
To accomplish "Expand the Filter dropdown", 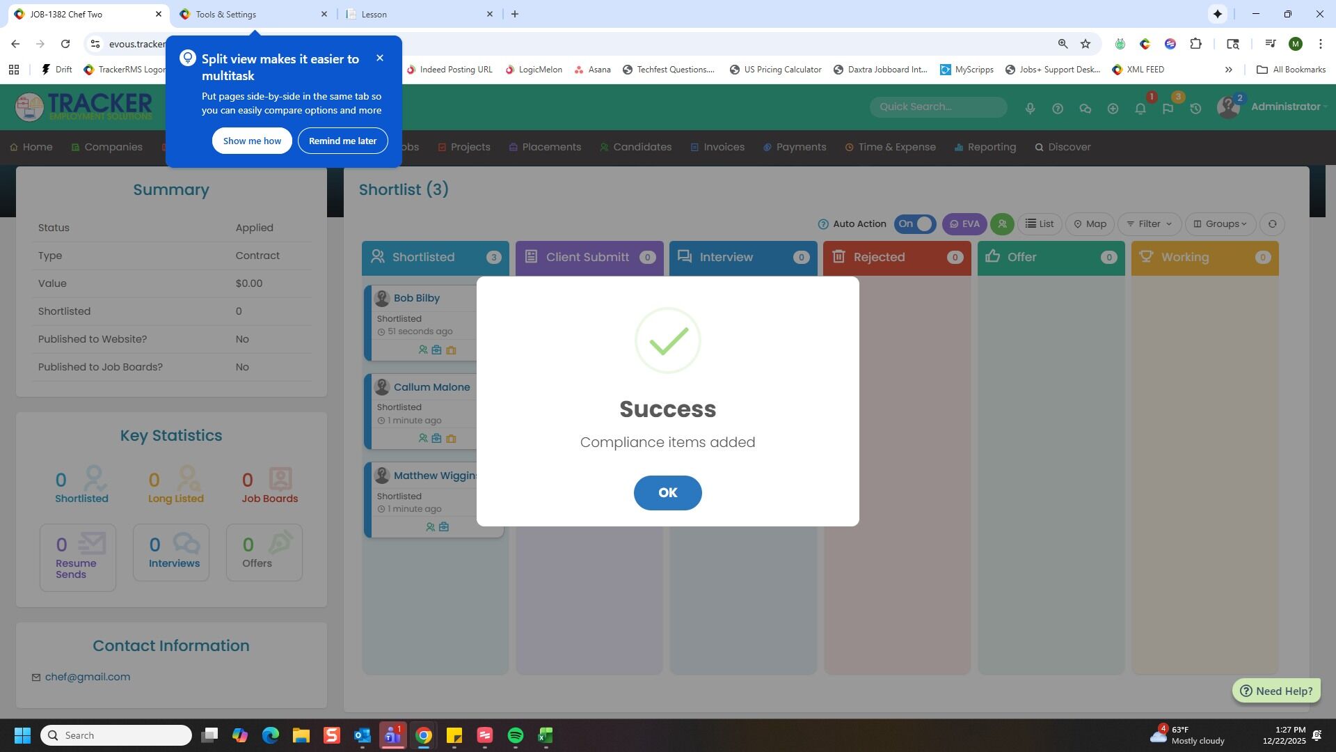I will pyautogui.click(x=1149, y=224).
